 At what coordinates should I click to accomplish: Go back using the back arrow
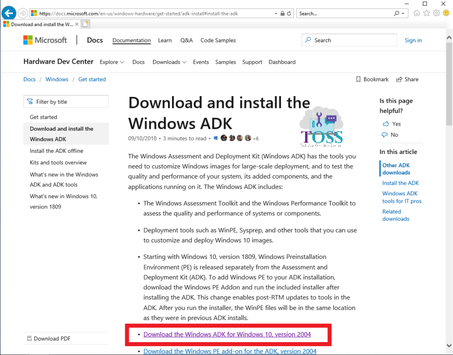(x=9, y=13)
